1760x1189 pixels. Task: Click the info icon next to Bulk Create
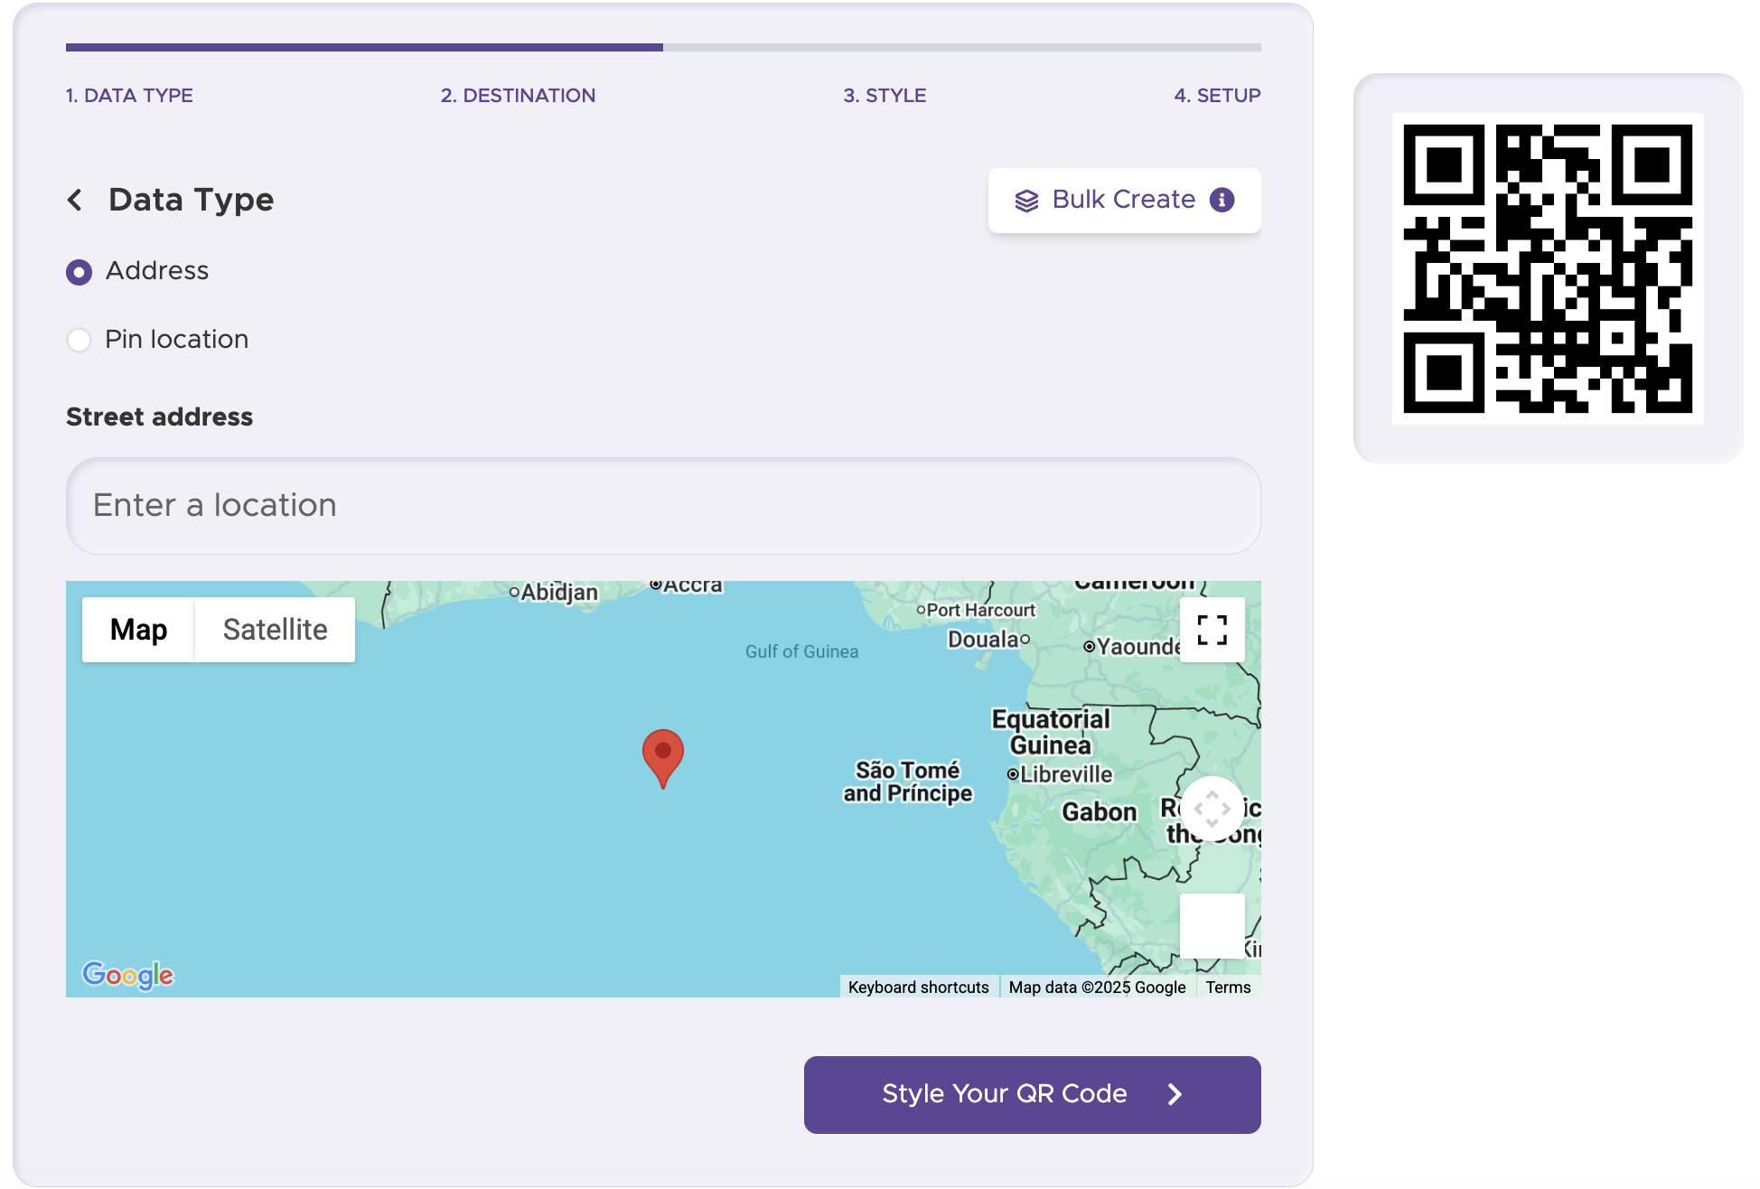pyautogui.click(x=1222, y=200)
